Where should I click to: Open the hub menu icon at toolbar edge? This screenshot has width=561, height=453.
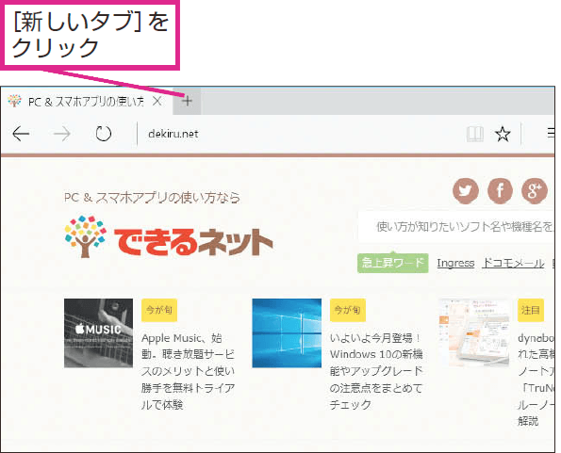tap(551, 134)
